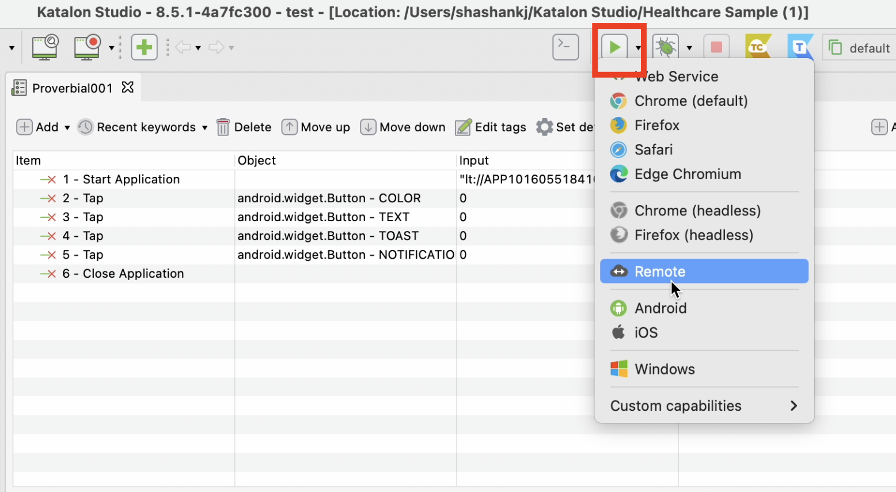
Task: Expand the Debug dropdown arrow
Action: (x=689, y=48)
